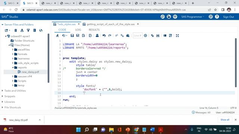Select new_daisy.pdf in the tree
Image resolution: width=239 pixels, height=134 pixels.
click(30, 72)
